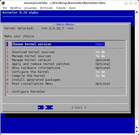Select Apply and remove Kernel patches
The height and width of the screenshot is (135, 139).
pyautogui.click(x=41, y=64)
